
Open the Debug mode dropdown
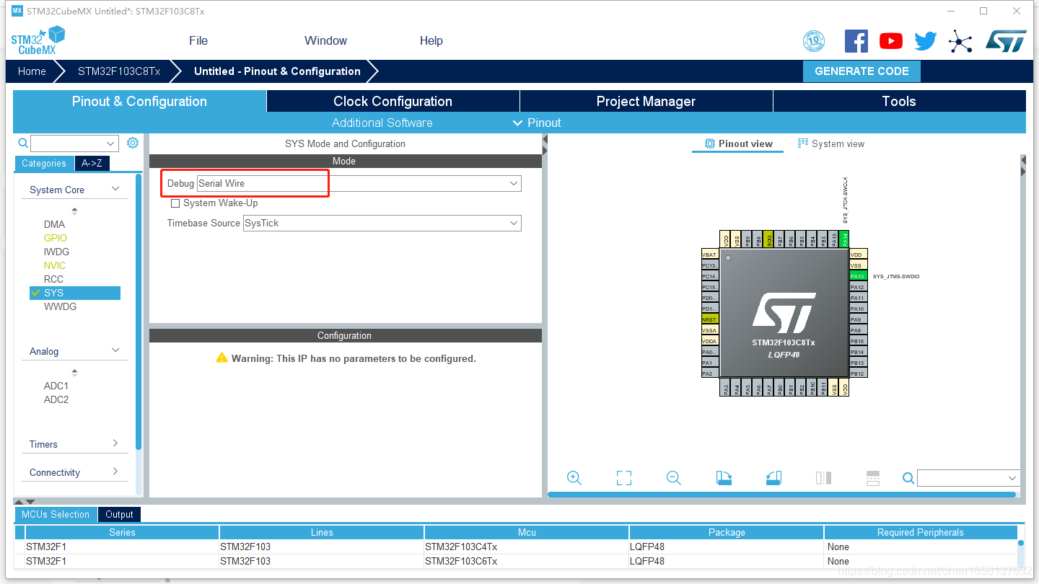359,184
